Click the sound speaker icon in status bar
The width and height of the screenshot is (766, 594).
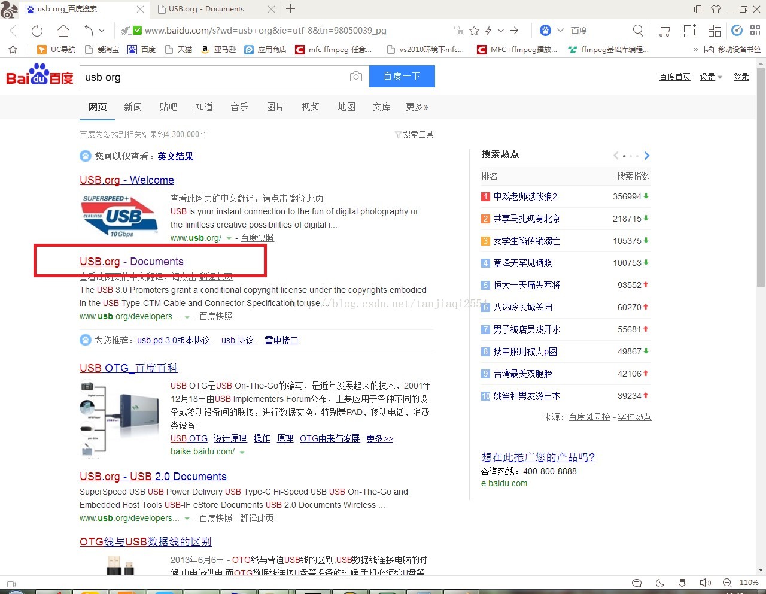tap(705, 583)
